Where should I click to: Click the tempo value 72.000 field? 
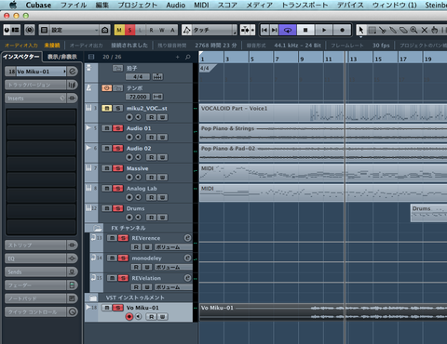pyautogui.click(x=138, y=97)
